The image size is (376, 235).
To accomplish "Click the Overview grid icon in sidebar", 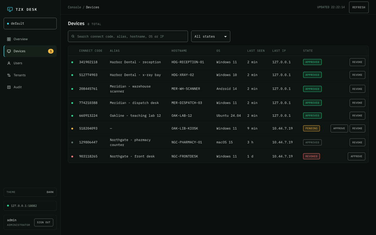I will (9, 39).
